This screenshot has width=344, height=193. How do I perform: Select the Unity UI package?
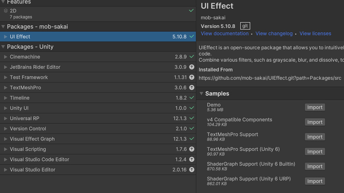coord(98,108)
